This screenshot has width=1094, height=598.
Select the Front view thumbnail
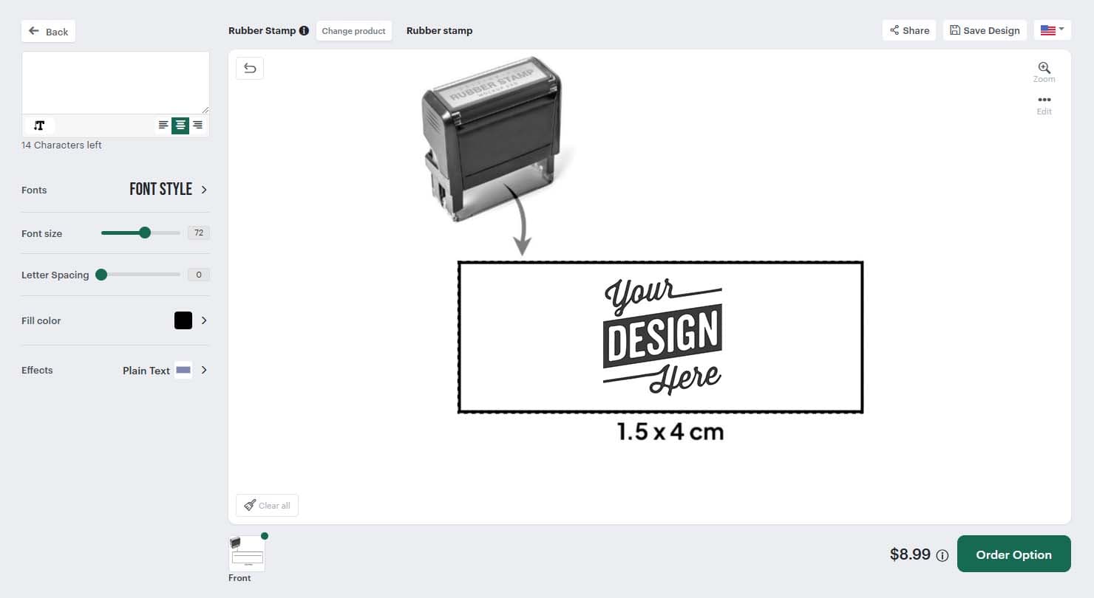[x=247, y=554]
